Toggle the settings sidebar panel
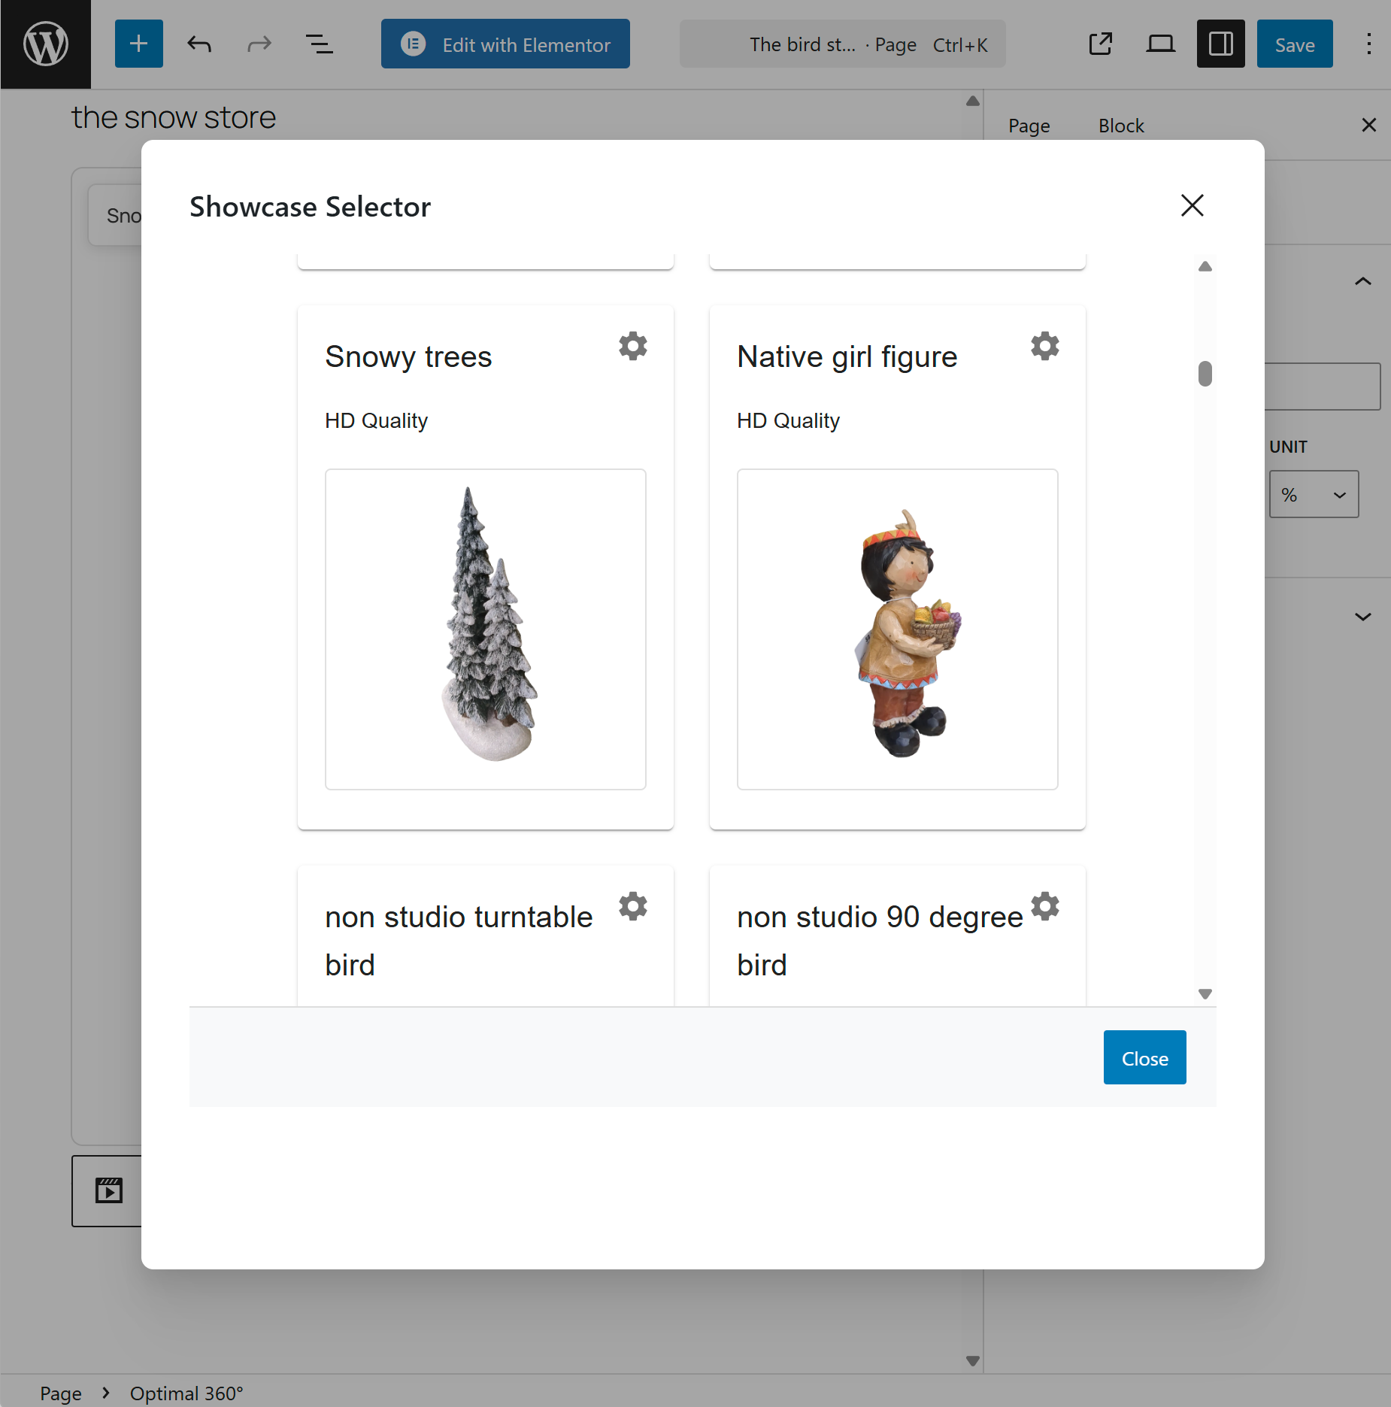The image size is (1391, 1407). 1221,44
